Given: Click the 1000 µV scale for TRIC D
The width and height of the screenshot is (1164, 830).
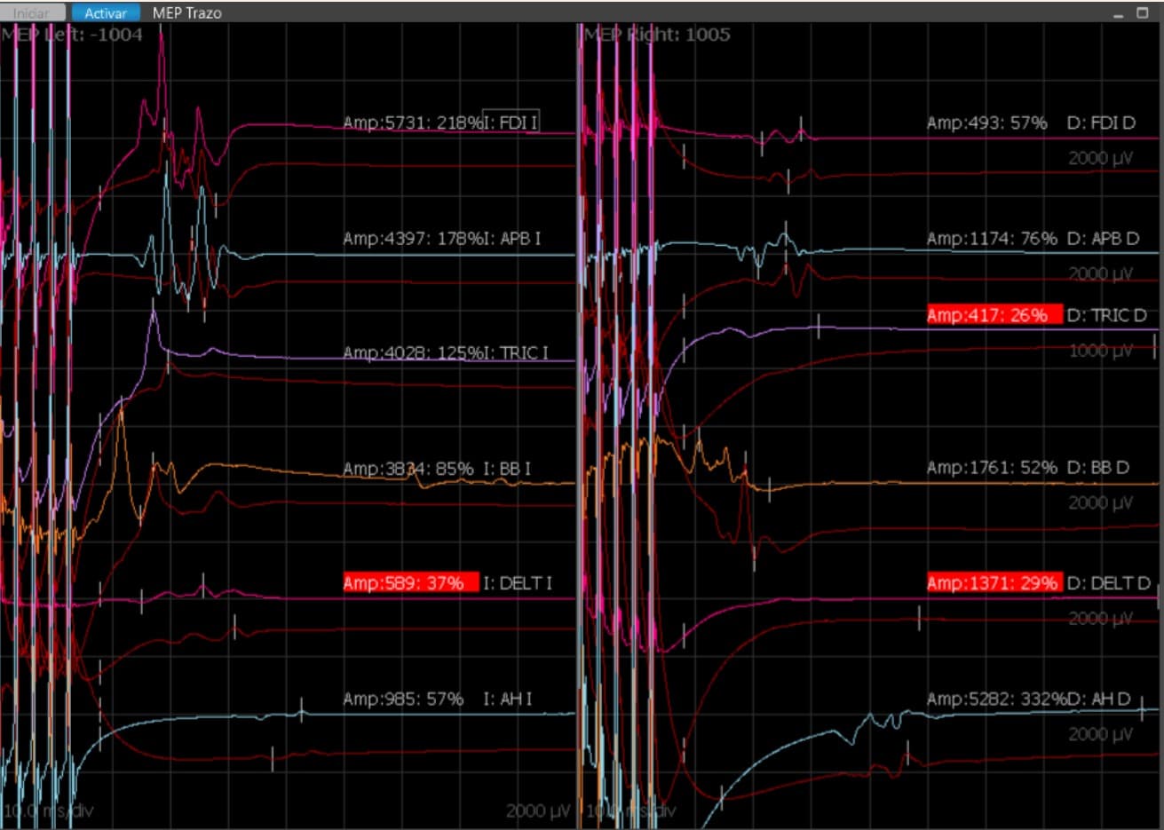Looking at the screenshot, I should pos(1100,352).
